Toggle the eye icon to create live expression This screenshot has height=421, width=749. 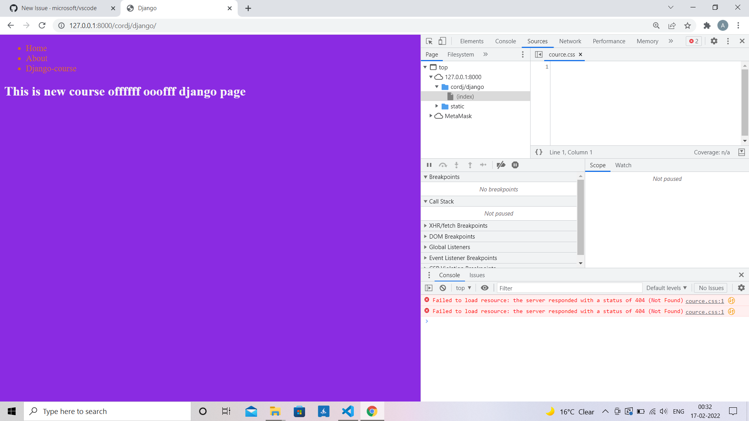485,288
